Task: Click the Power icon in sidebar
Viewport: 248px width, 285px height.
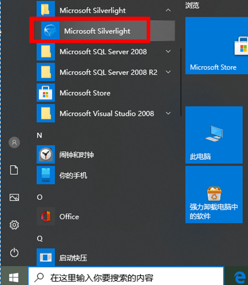Action: (14, 253)
